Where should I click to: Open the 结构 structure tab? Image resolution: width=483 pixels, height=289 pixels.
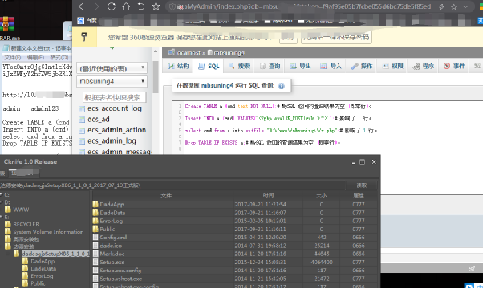(x=178, y=66)
